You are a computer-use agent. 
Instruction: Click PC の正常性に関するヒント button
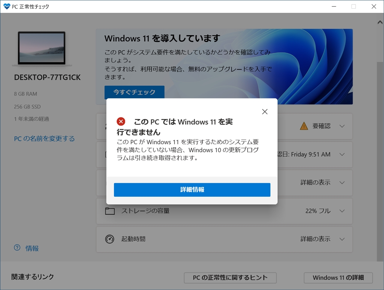[230, 278]
